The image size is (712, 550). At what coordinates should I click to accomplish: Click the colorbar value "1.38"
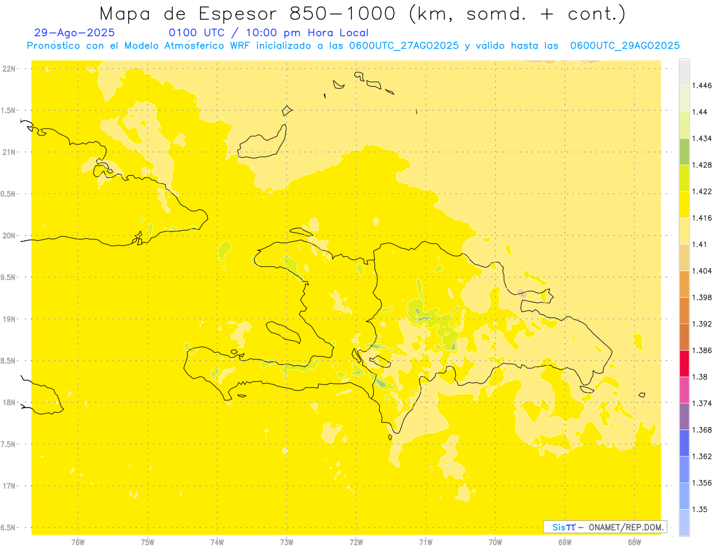tap(701, 377)
